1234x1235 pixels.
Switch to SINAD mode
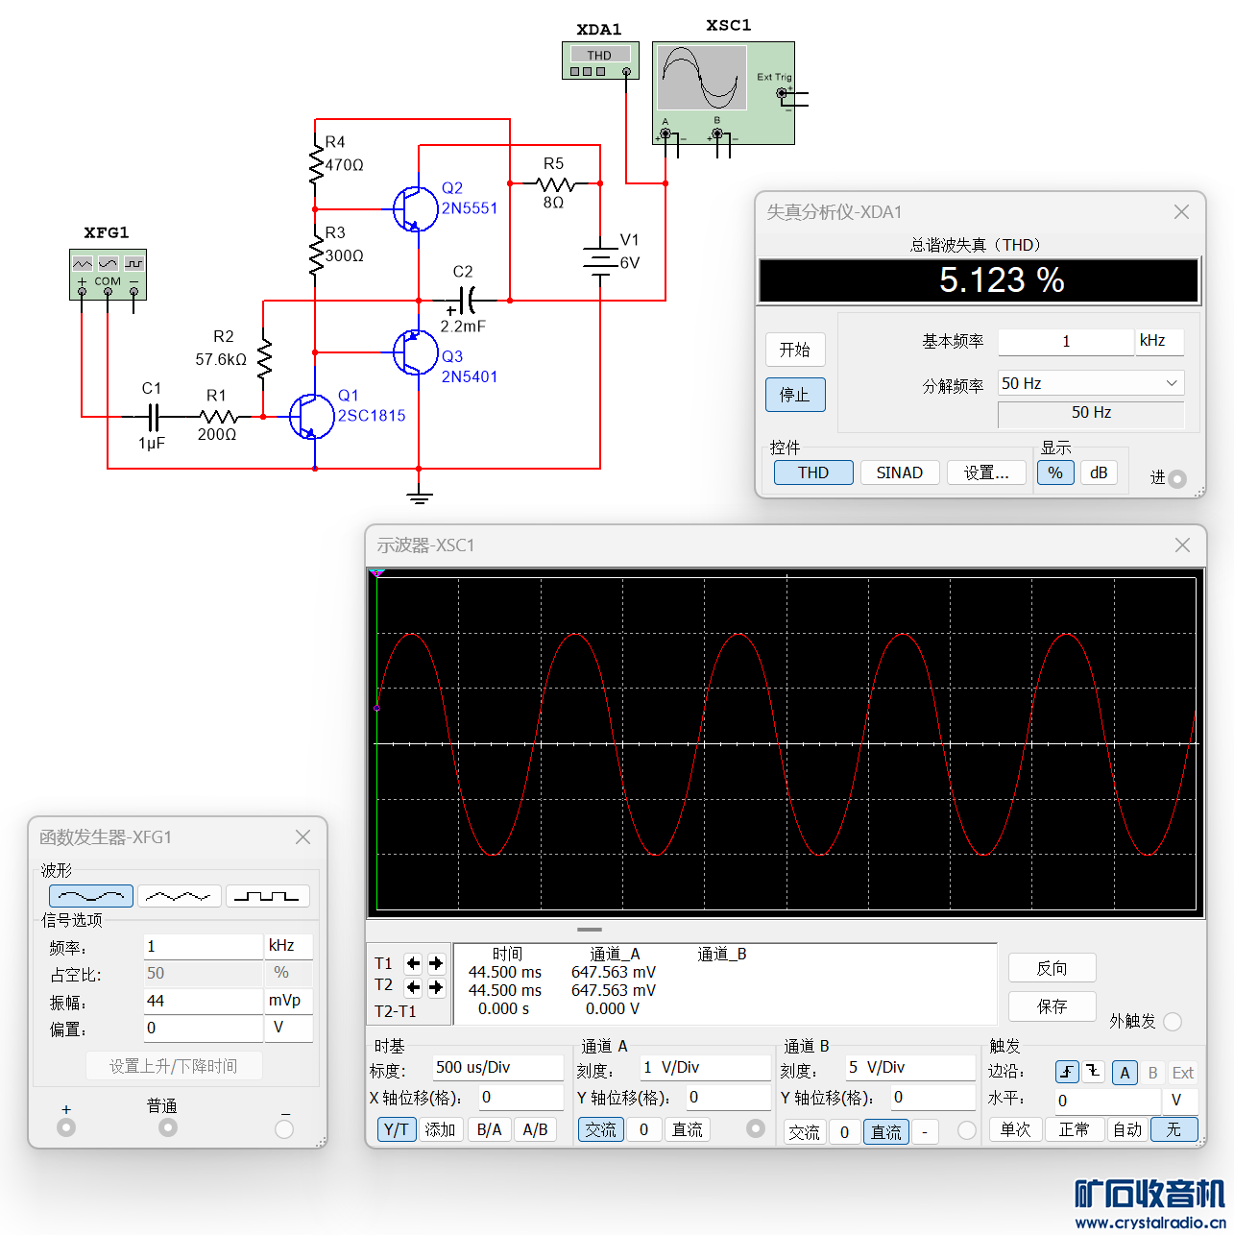click(900, 472)
